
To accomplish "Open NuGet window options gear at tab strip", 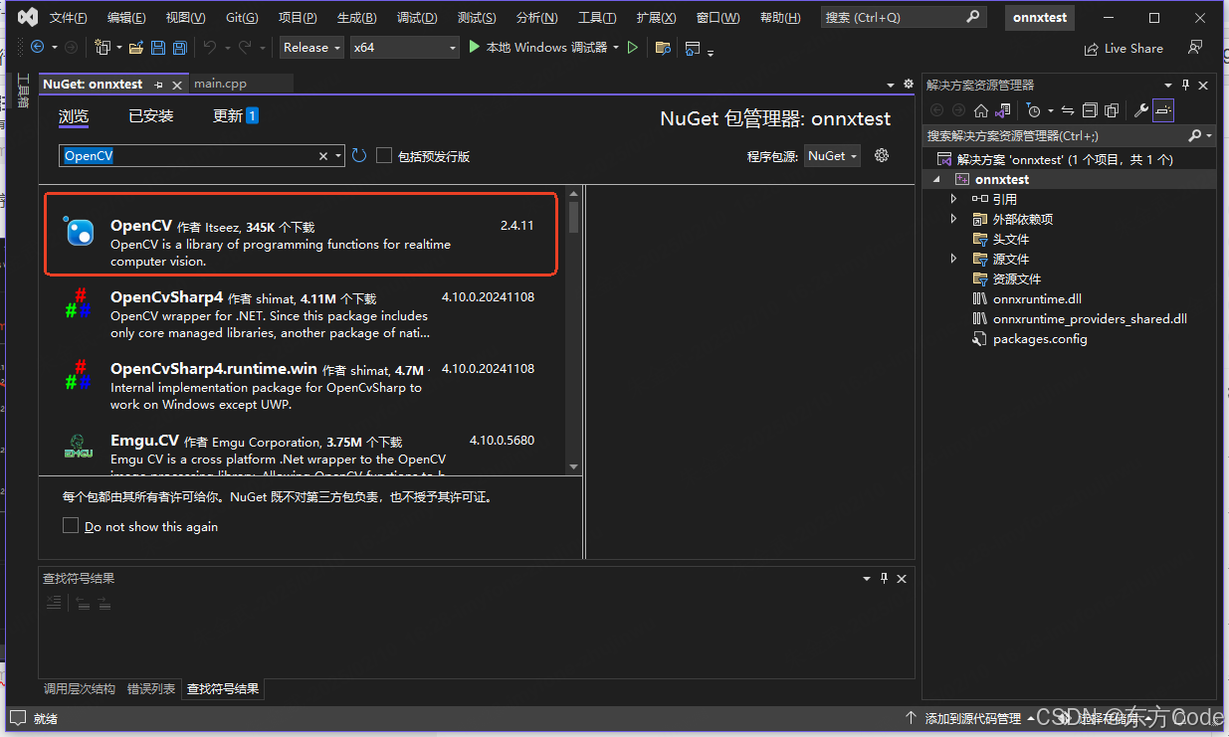I will 909,85.
